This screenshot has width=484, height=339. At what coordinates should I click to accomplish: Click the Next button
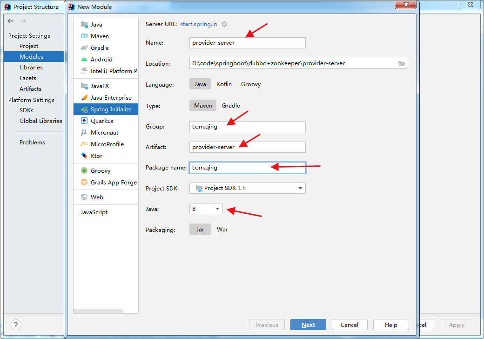click(x=308, y=325)
